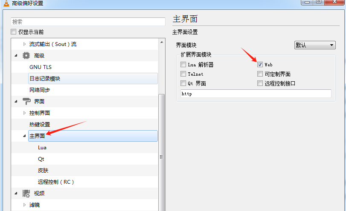
Task: Click the tree scrollbar up arrow
Action: point(162,42)
